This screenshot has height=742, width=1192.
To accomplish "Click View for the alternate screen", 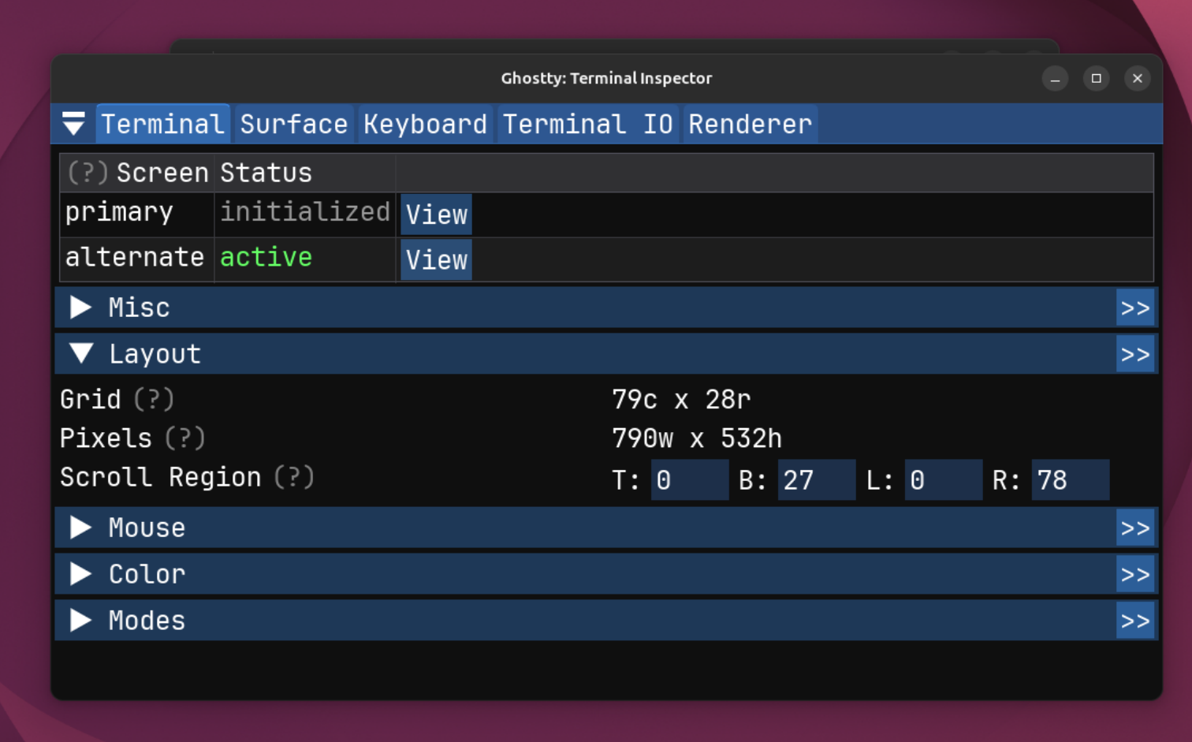I will pyautogui.click(x=436, y=259).
